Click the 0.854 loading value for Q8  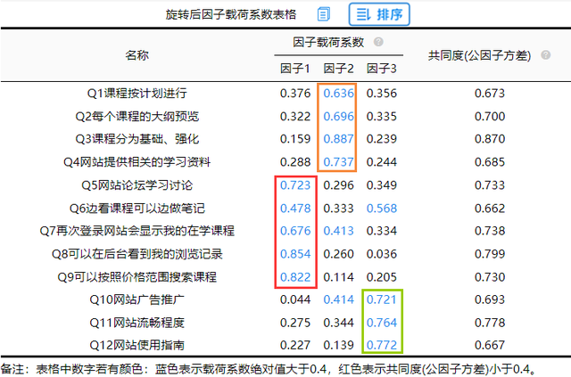tap(295, 254)
